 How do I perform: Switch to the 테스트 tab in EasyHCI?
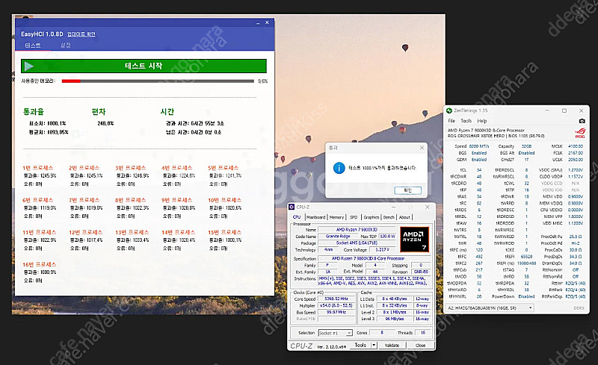(33, 46)
